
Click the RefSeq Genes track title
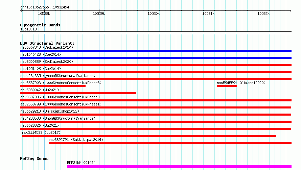coord(34,159)
